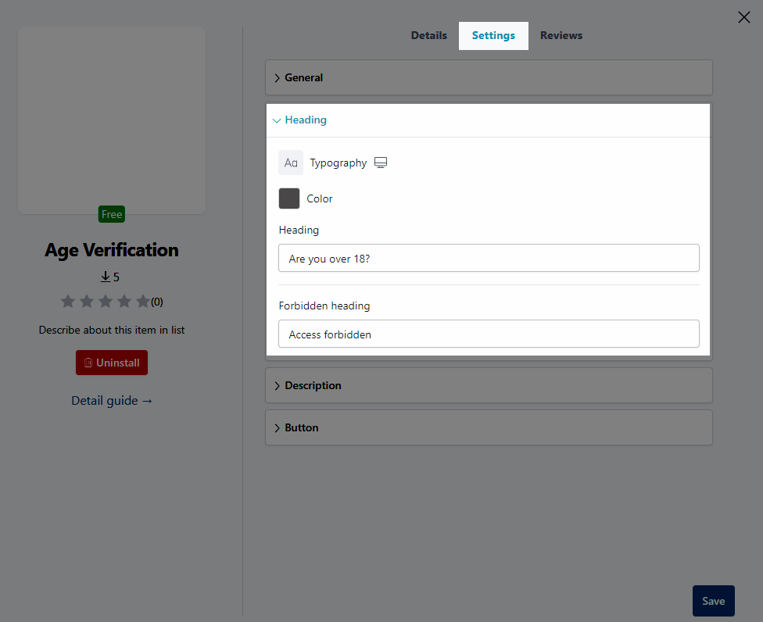This screenshot has height=622, width=763.
Task: Open the Typography Aa settings icon
Action: (x=291, y=163)
